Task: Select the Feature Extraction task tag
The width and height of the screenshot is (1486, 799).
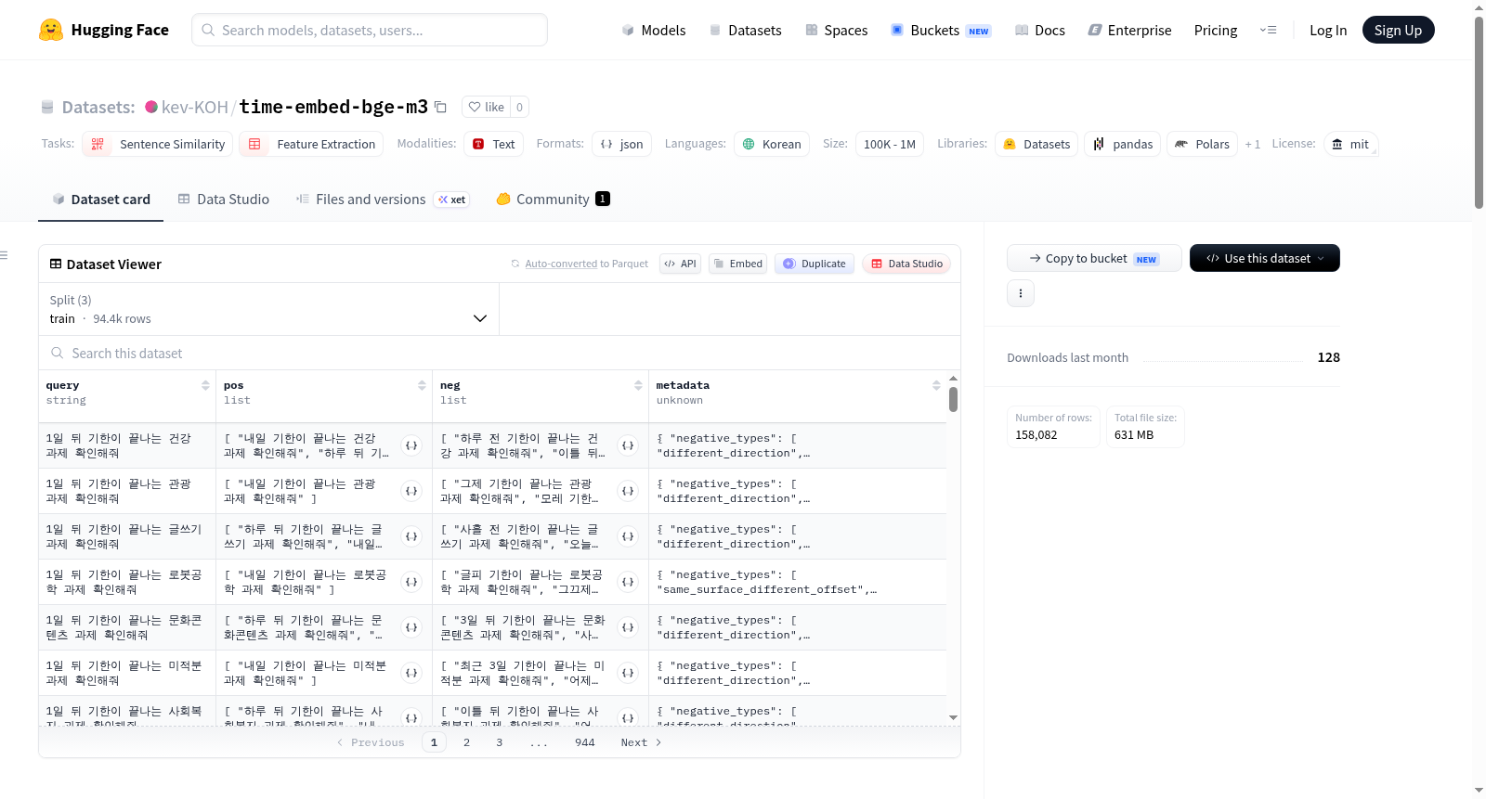Action: [311, 144]
